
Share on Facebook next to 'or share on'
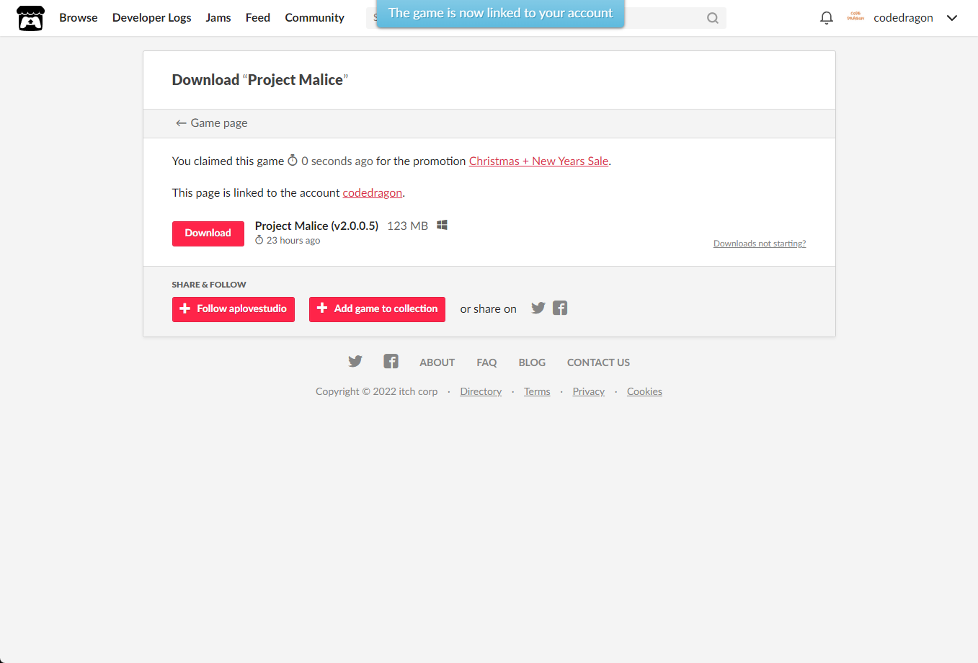click(x=560, y=308)
